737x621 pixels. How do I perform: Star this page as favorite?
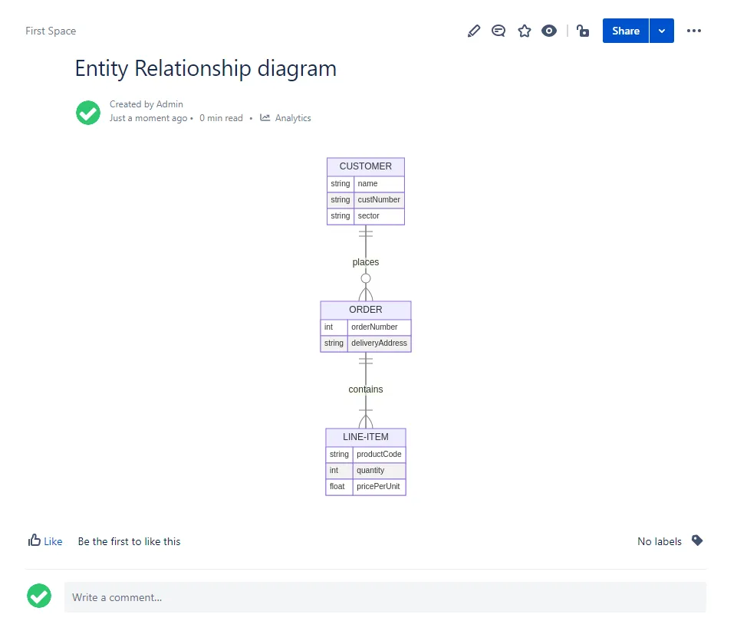pos(524,31)
